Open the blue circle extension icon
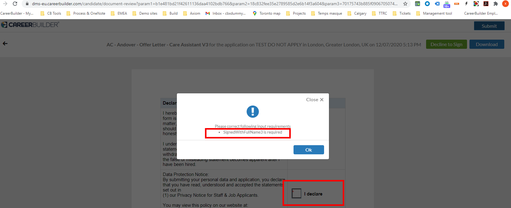The height and width of the screenshot is (208, 511). pyautogui.click(x=427, y=4)
